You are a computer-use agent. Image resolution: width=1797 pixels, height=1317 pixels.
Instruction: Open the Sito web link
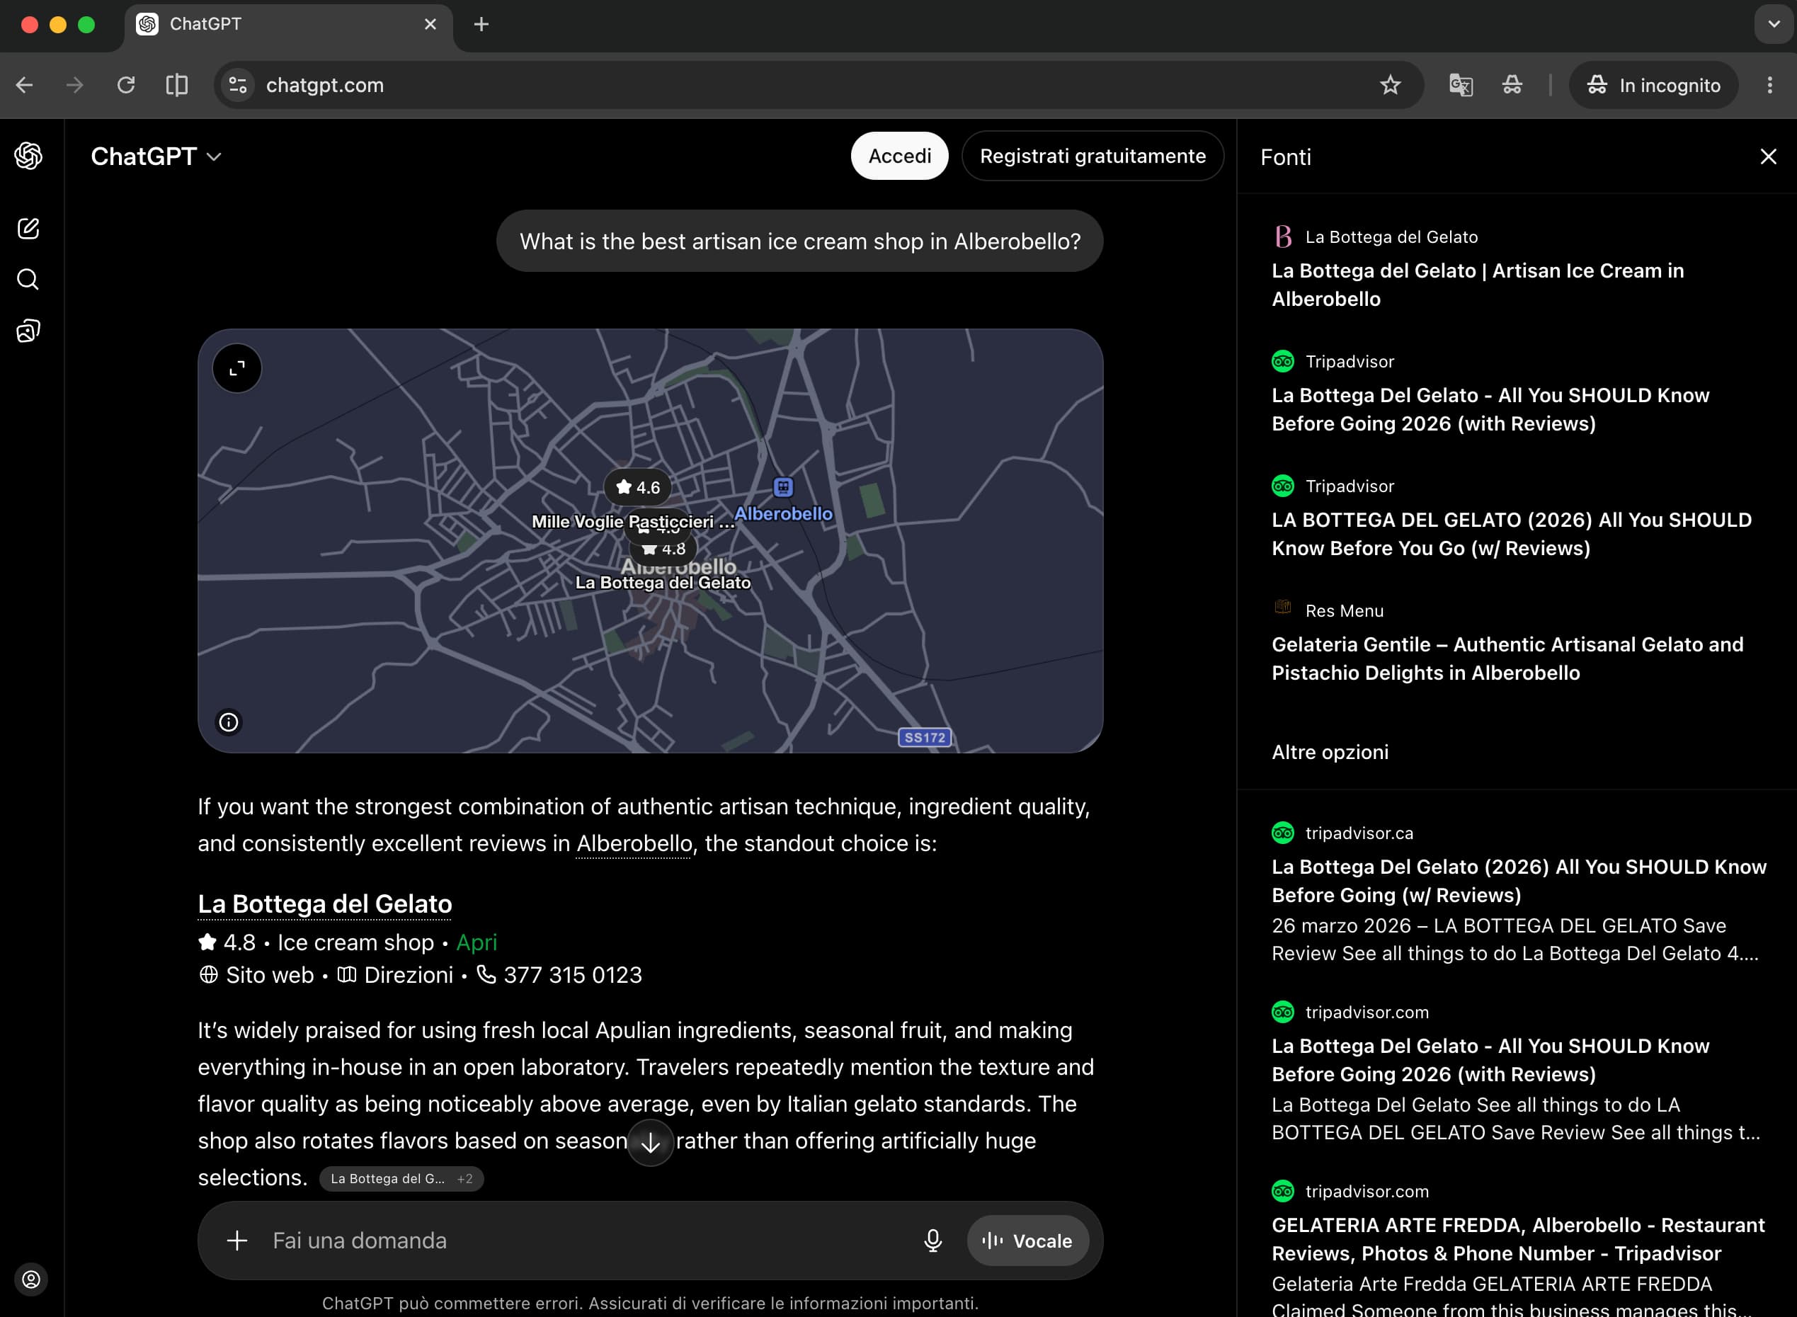click(x=256, y=975)
